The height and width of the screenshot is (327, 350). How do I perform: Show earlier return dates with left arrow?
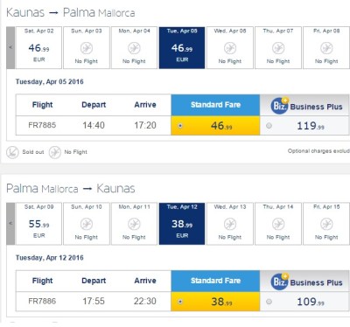point(10,224)
